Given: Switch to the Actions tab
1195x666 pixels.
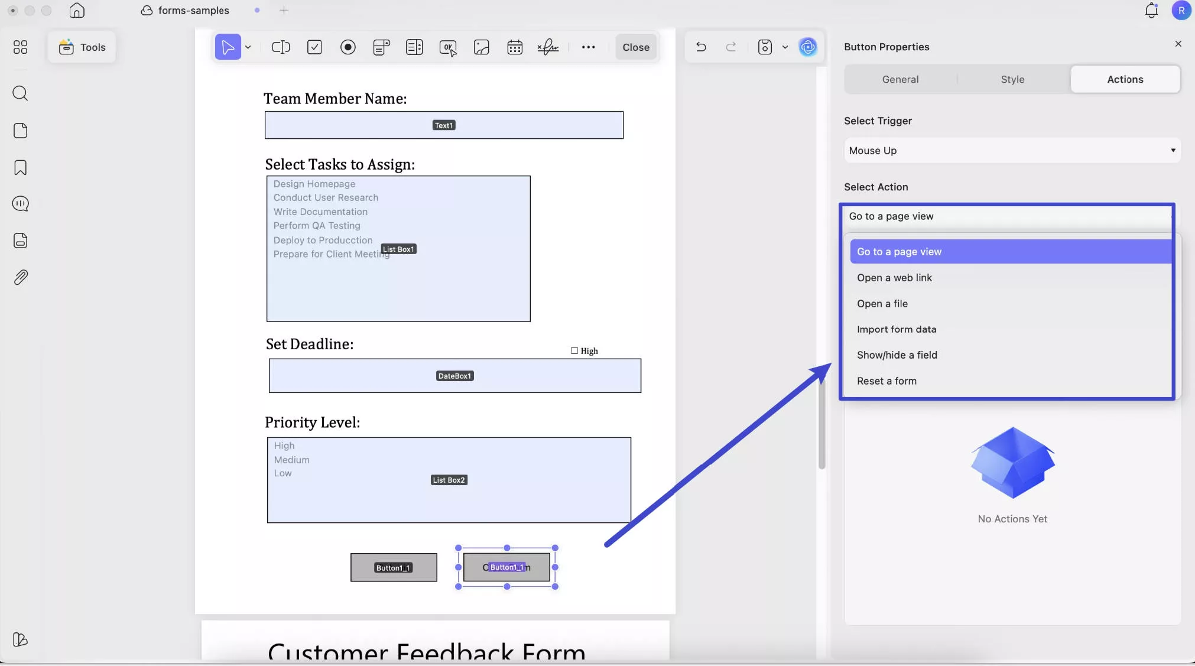Looking at the screenshot, I should click(x=1125, y=79).
